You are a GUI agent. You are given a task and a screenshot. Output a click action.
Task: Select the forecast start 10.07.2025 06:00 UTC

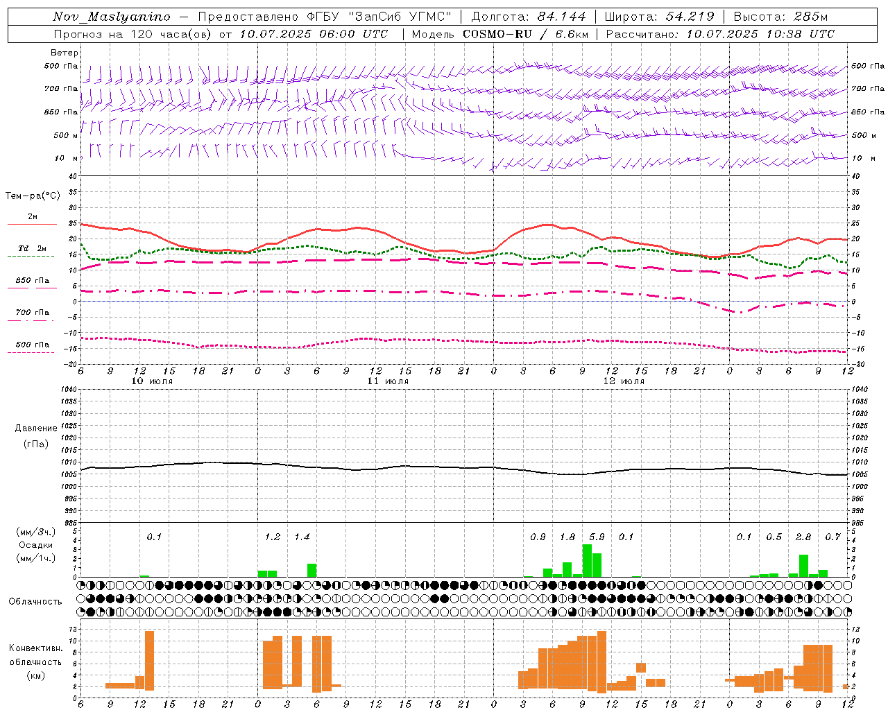click(x=314, y=34)
